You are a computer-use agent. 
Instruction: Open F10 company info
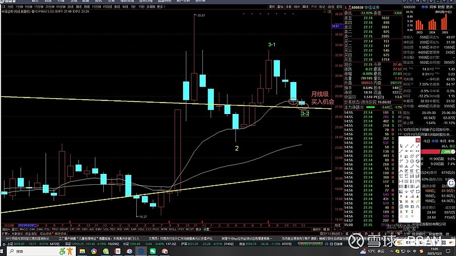(x=314, y=7)
